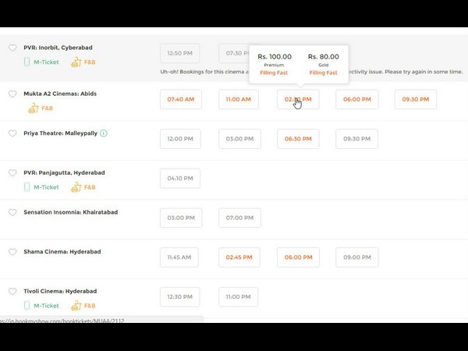Select 07:00 PM show at Sensation Insomnia
468x351 pixels.
click(x=239, y=218)
